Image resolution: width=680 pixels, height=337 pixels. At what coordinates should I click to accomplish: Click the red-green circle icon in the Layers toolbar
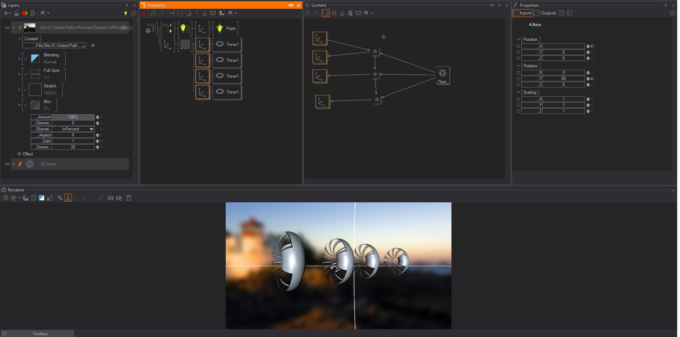click(x=25, y=13)
